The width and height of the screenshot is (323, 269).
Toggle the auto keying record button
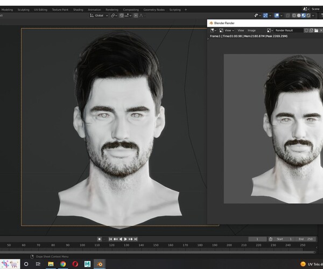tap(99, 239)
